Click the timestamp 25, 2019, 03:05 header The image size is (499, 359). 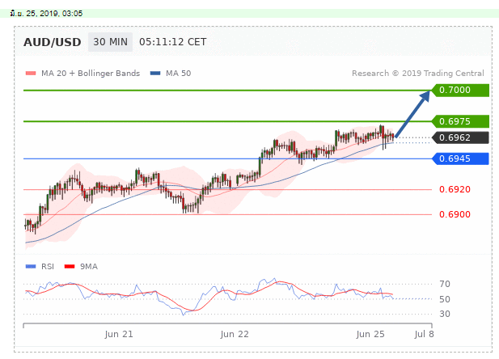pyautogui.click(x=46, y=14)
